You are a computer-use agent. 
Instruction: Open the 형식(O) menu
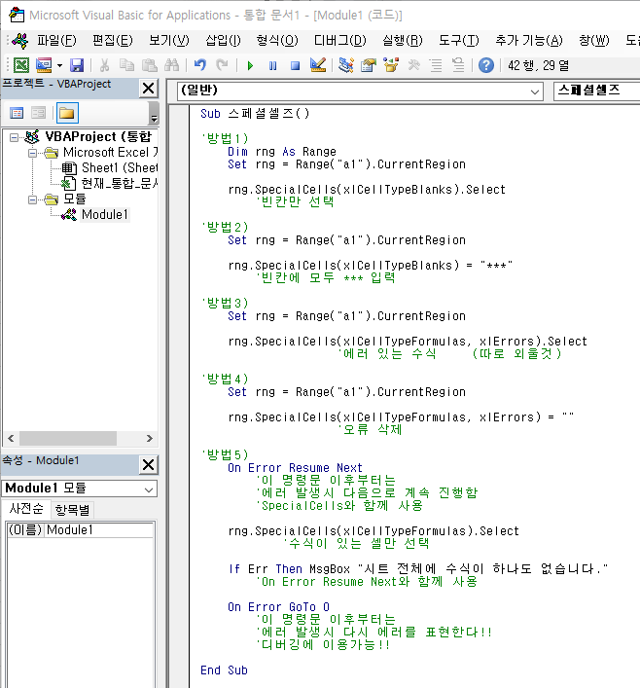point(277,40)
